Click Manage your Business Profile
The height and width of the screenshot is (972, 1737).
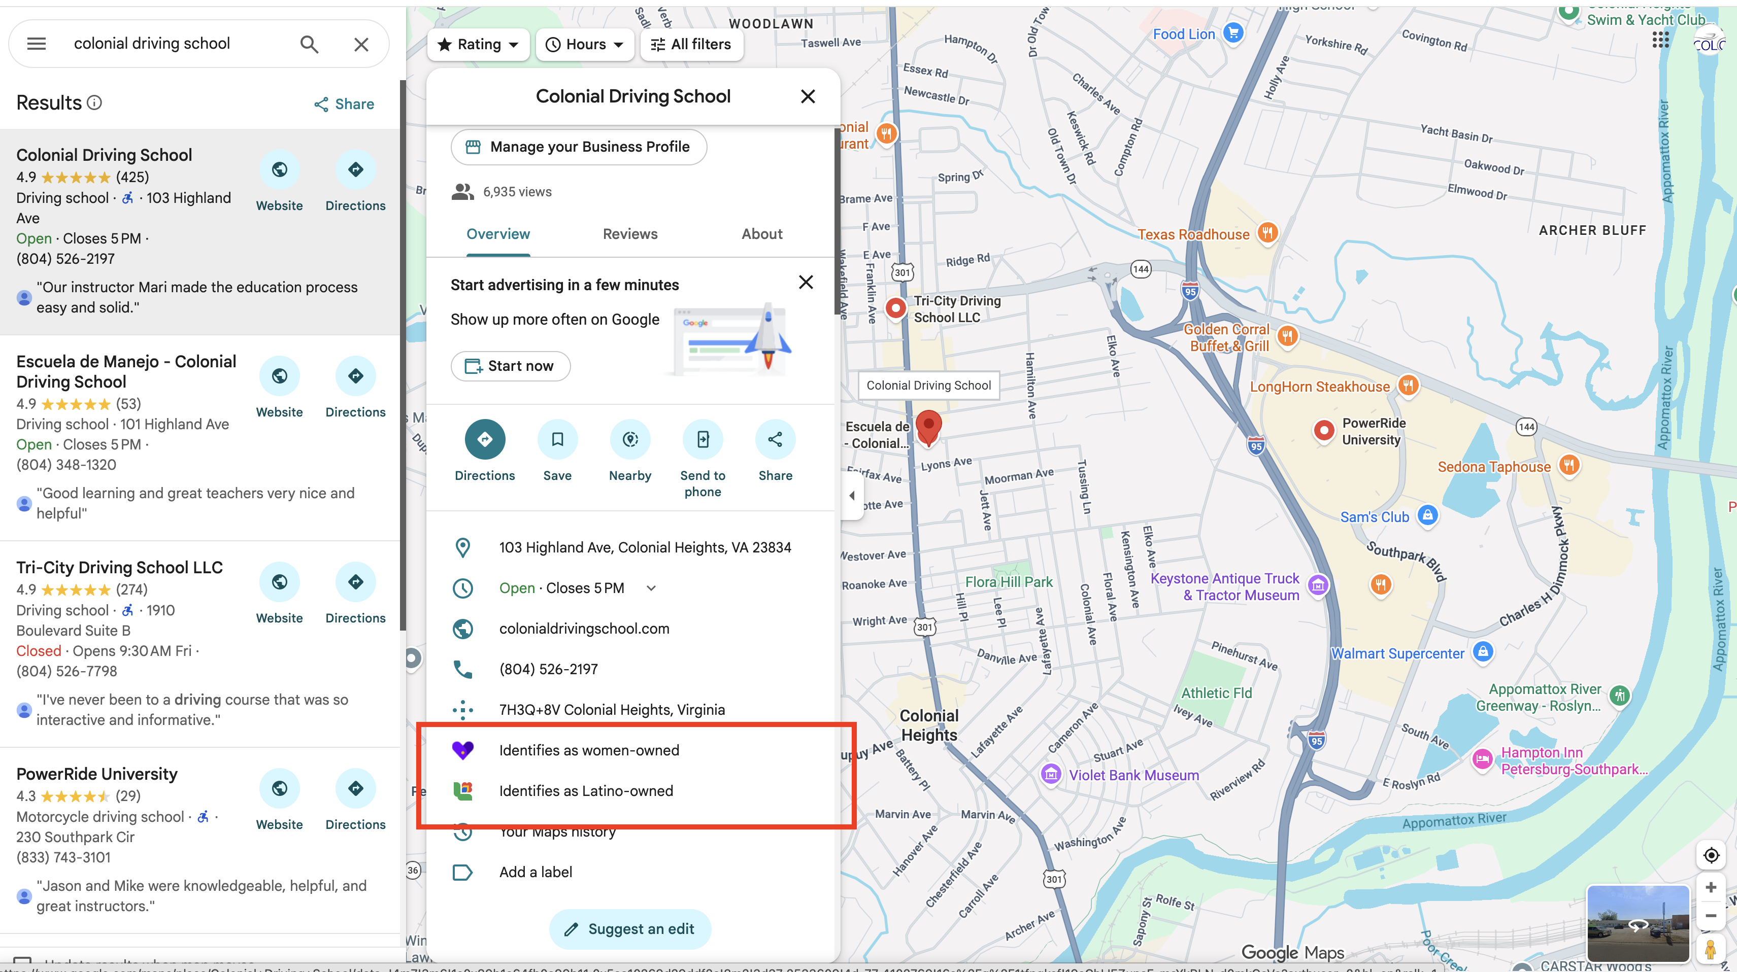(579, 147)
